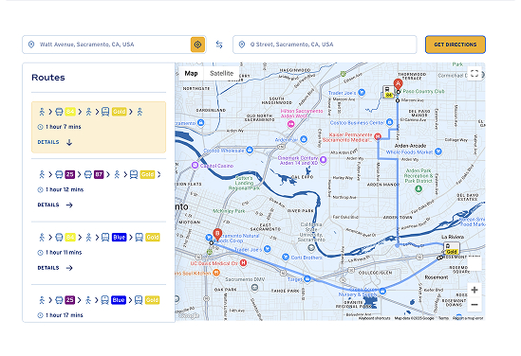The image size is (521, 356).
Task: Click the Trader Joe's pin near Marconi Ave
Action: pos(362,93)
